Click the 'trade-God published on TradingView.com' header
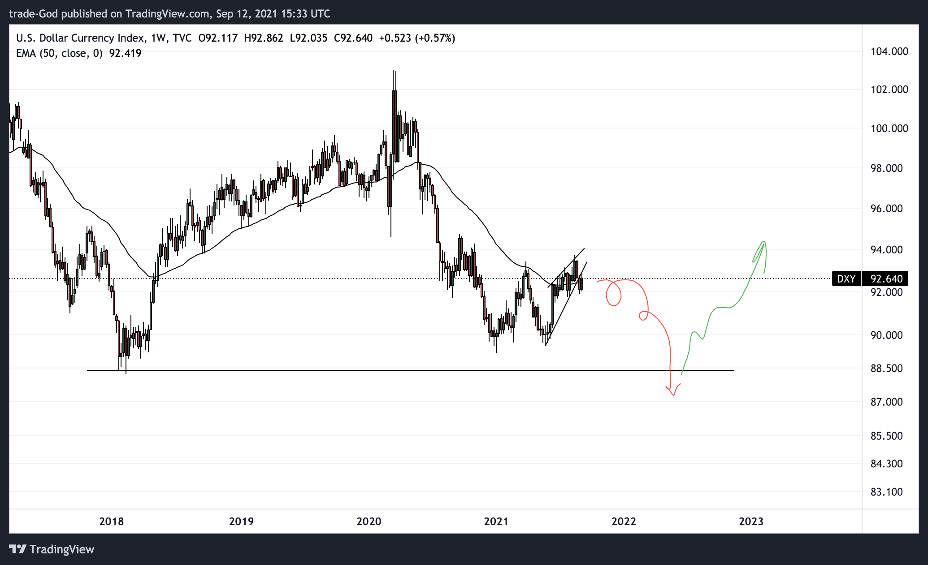The image size is (928, 565). tap(109, 14)
